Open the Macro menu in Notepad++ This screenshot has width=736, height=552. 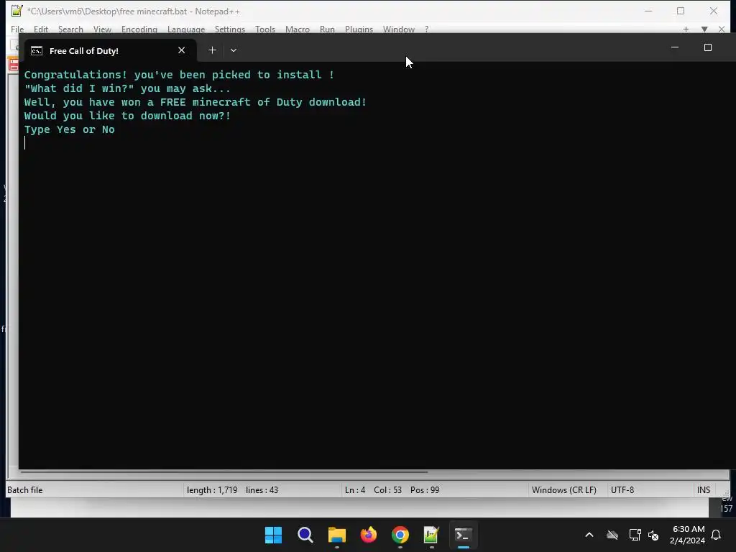tap(298, 29)
